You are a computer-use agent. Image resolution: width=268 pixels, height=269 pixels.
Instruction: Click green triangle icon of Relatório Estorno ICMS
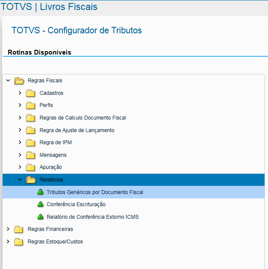41,217
